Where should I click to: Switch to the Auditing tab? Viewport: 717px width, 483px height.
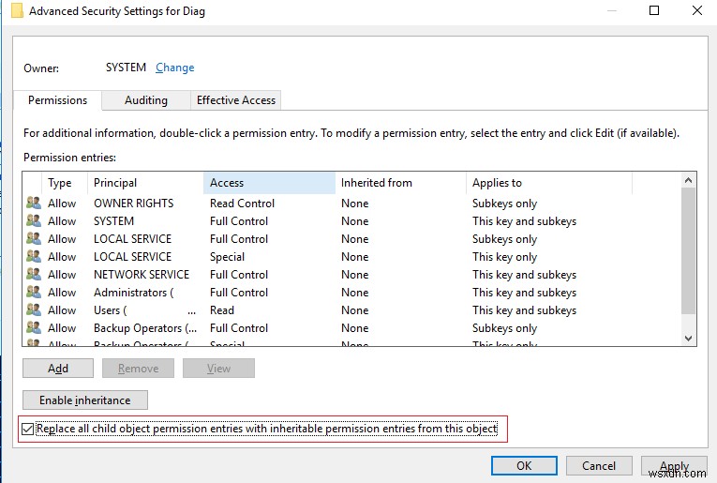146,100
